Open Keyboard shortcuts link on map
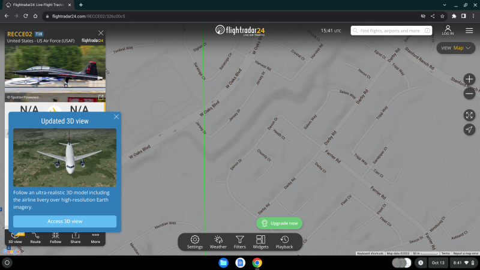The image size is (480, 270). [x=370, y=253]
